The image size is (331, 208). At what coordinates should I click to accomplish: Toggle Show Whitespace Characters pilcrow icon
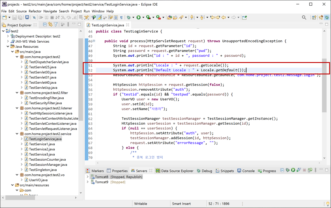[x=121, y=17]
